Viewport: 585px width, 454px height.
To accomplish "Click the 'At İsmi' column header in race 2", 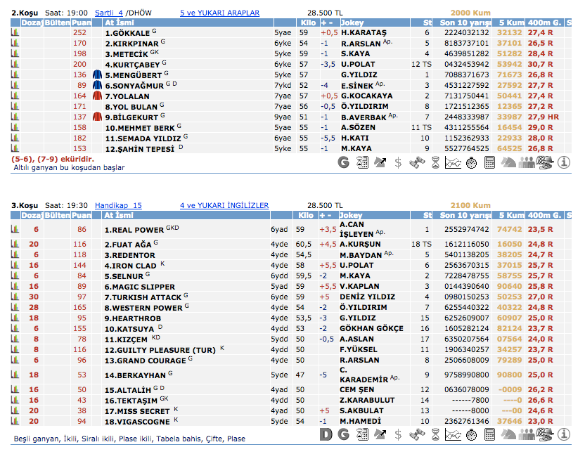I will [119, 23].
